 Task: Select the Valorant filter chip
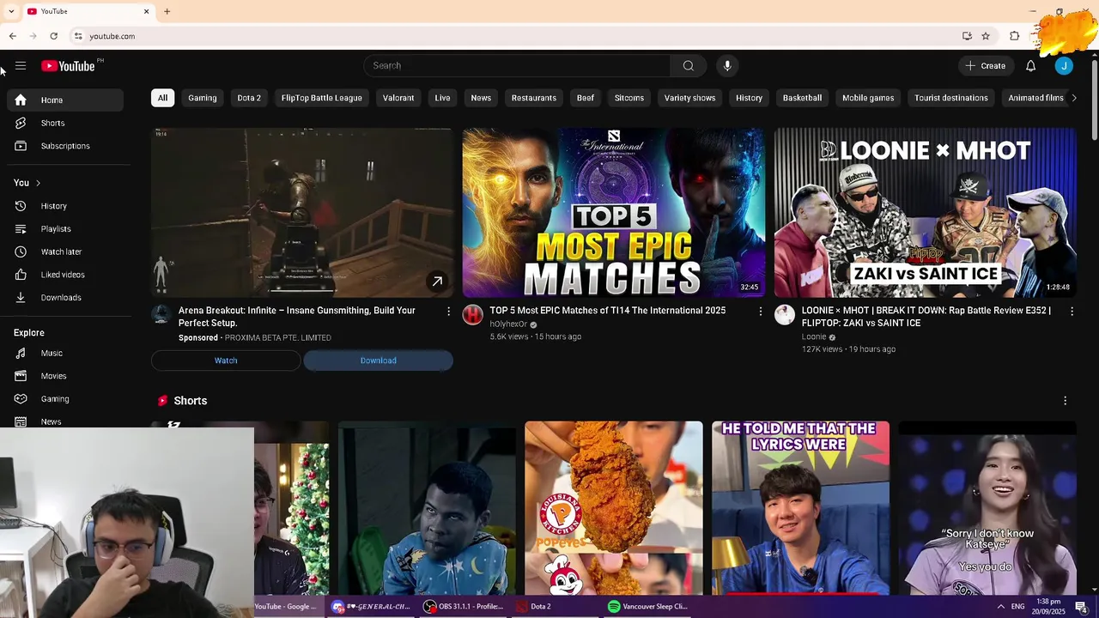[398, 98]
